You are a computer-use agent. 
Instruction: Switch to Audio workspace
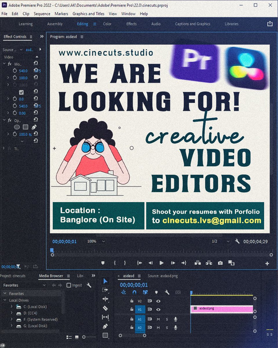point(156,24)
